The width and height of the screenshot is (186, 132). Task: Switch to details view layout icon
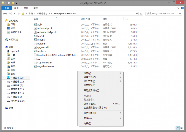click(x=177, y=128)
